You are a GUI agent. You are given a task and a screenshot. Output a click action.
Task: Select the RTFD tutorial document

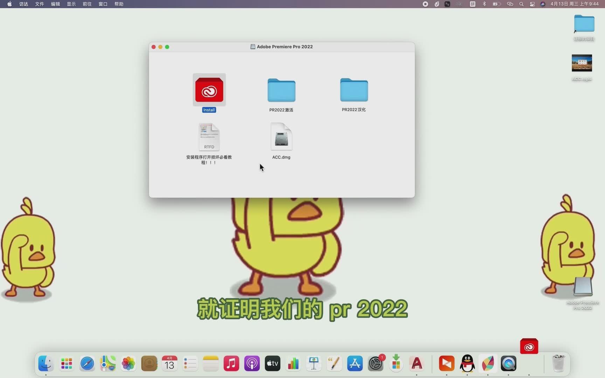(x=209, y=137)
